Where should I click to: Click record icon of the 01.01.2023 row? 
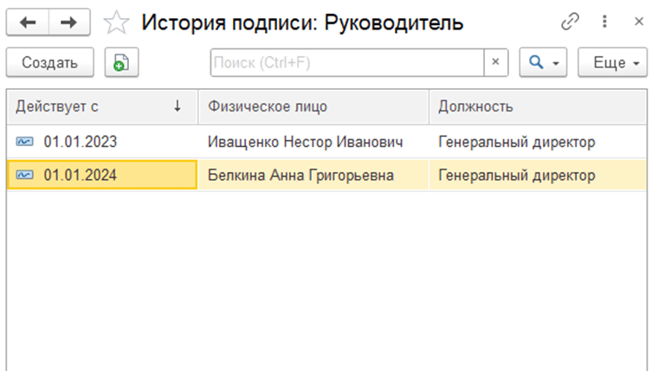[24, 142]
